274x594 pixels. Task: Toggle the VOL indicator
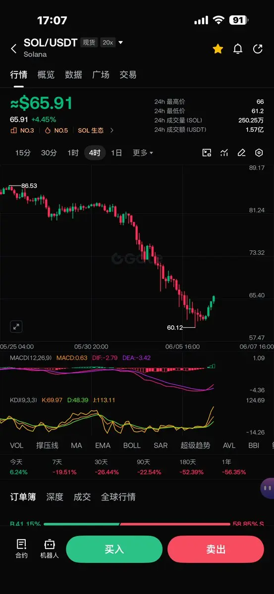[x=17, y=445]
